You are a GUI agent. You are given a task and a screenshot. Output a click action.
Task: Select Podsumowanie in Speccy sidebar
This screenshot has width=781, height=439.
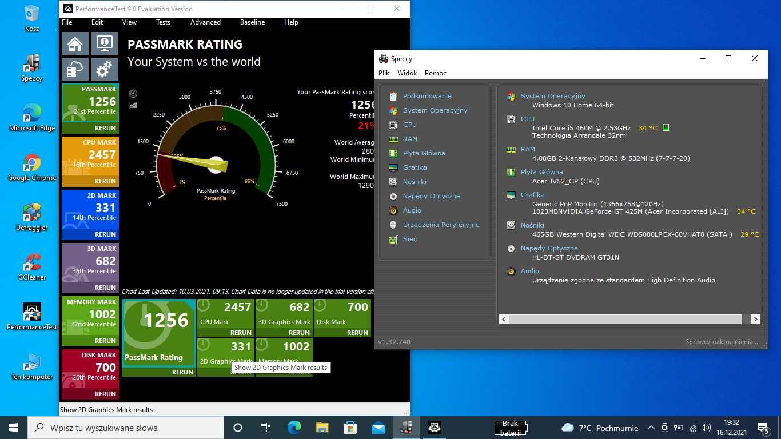[427, 96]
